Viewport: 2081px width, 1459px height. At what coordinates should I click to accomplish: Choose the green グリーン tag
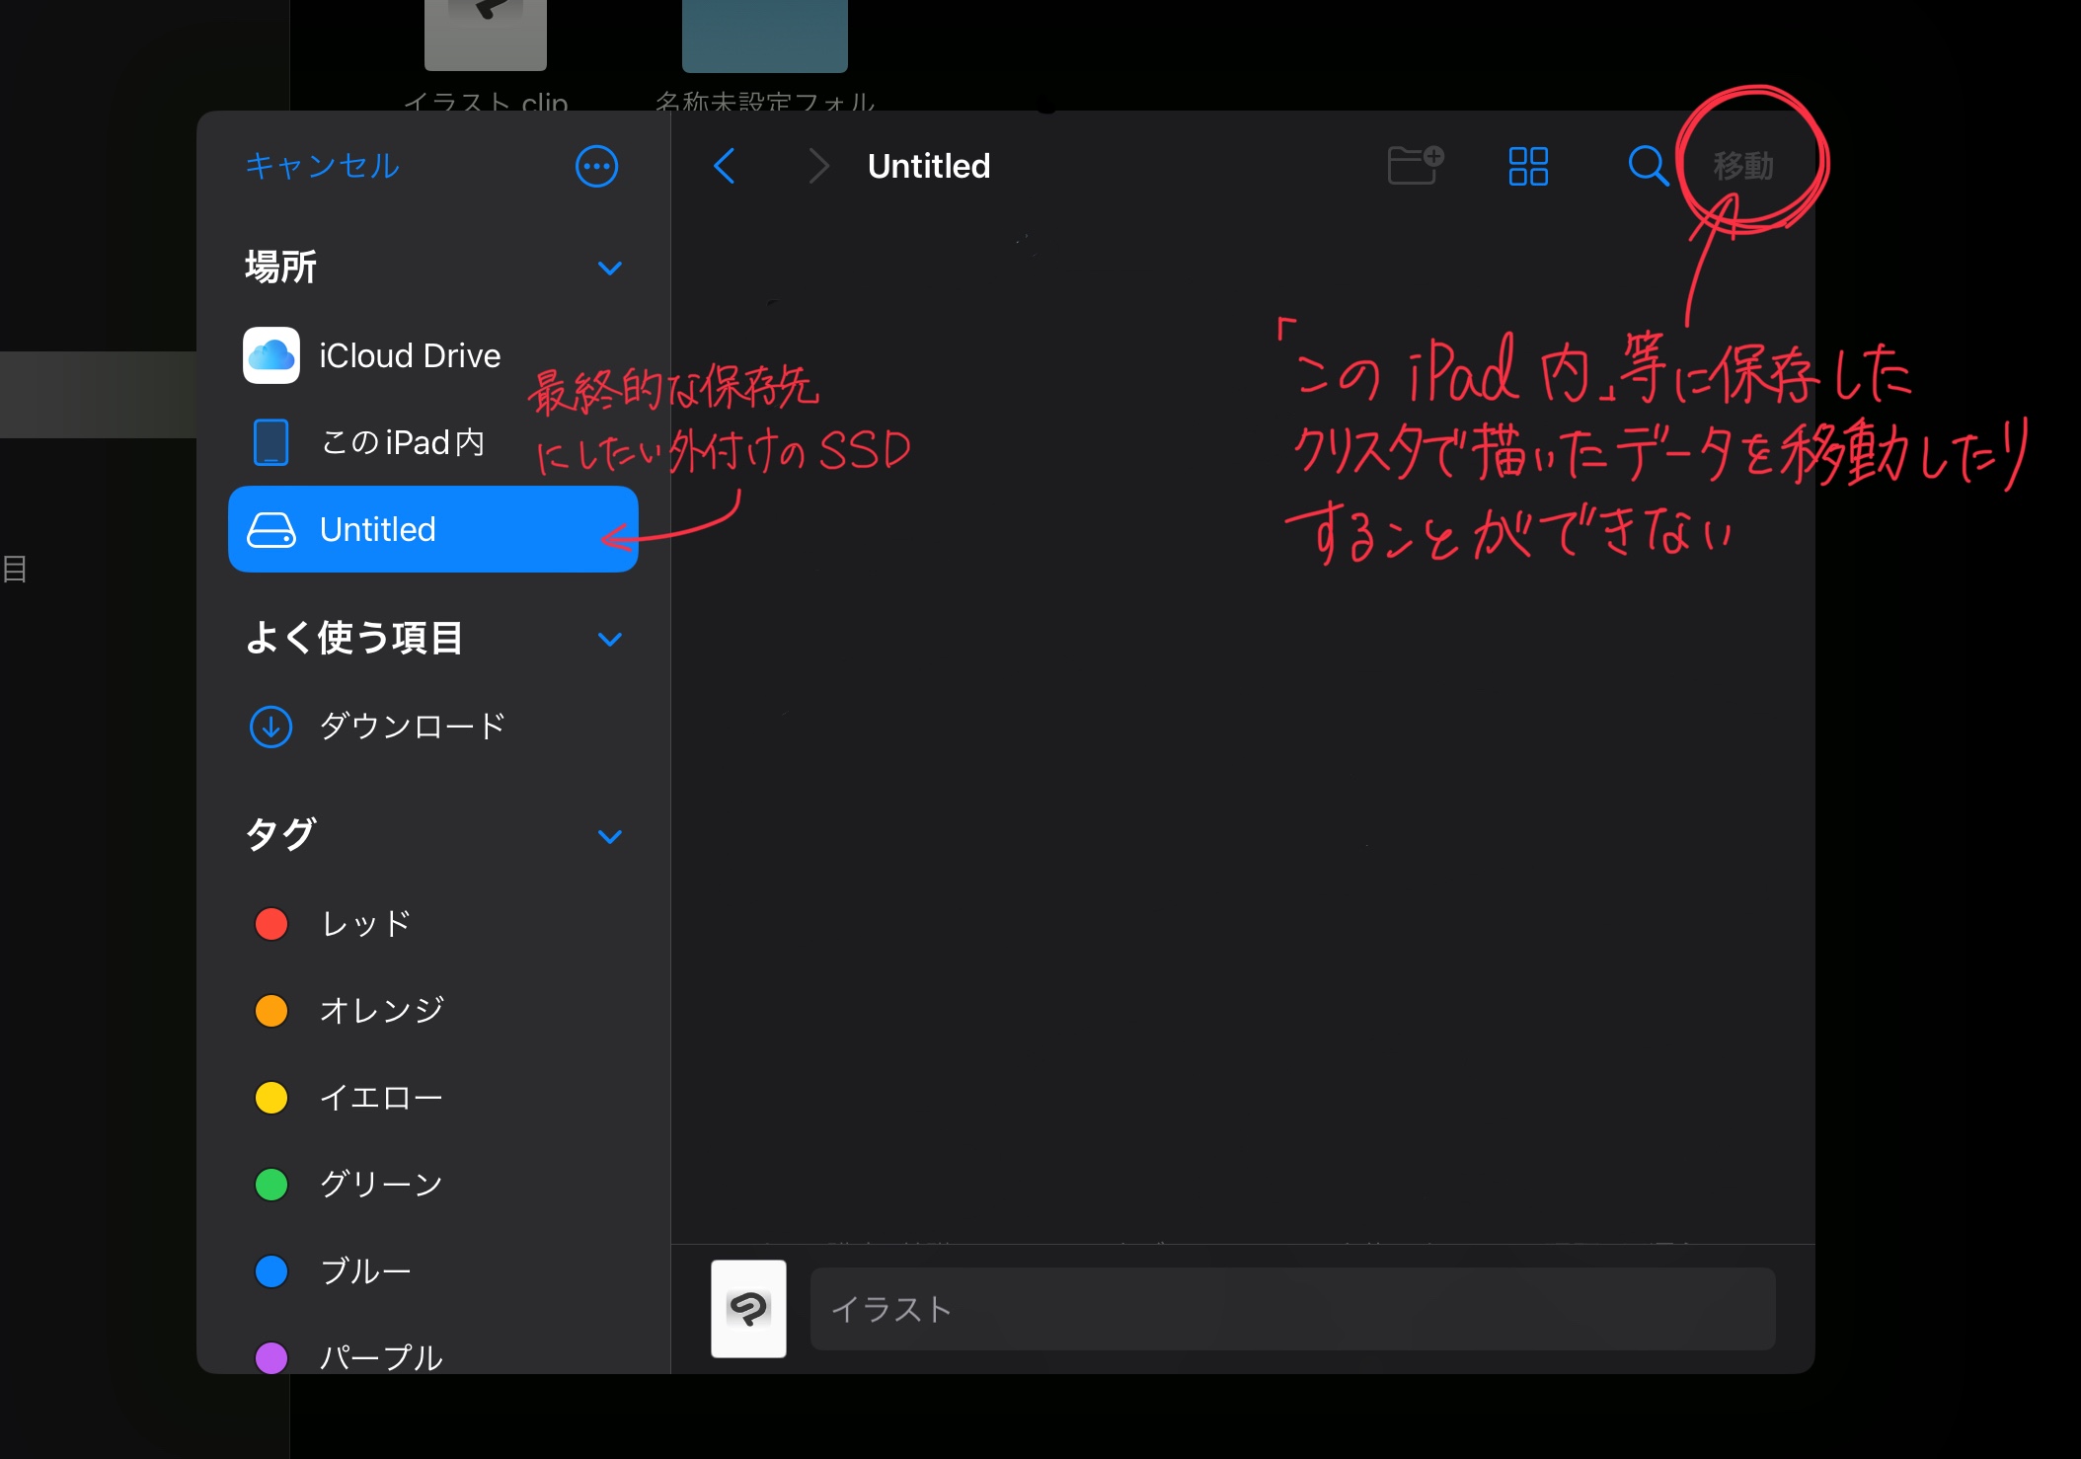(x=380, y=1184)
